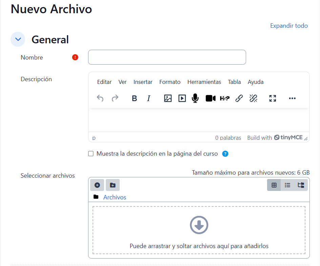
Task: Open the Formato menu
Action: pyautogui.click(x=170, y=82)
